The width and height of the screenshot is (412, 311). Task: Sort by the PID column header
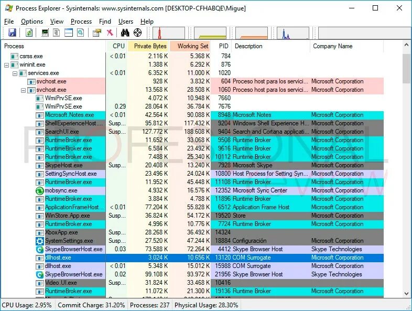(x=222, y=46)
